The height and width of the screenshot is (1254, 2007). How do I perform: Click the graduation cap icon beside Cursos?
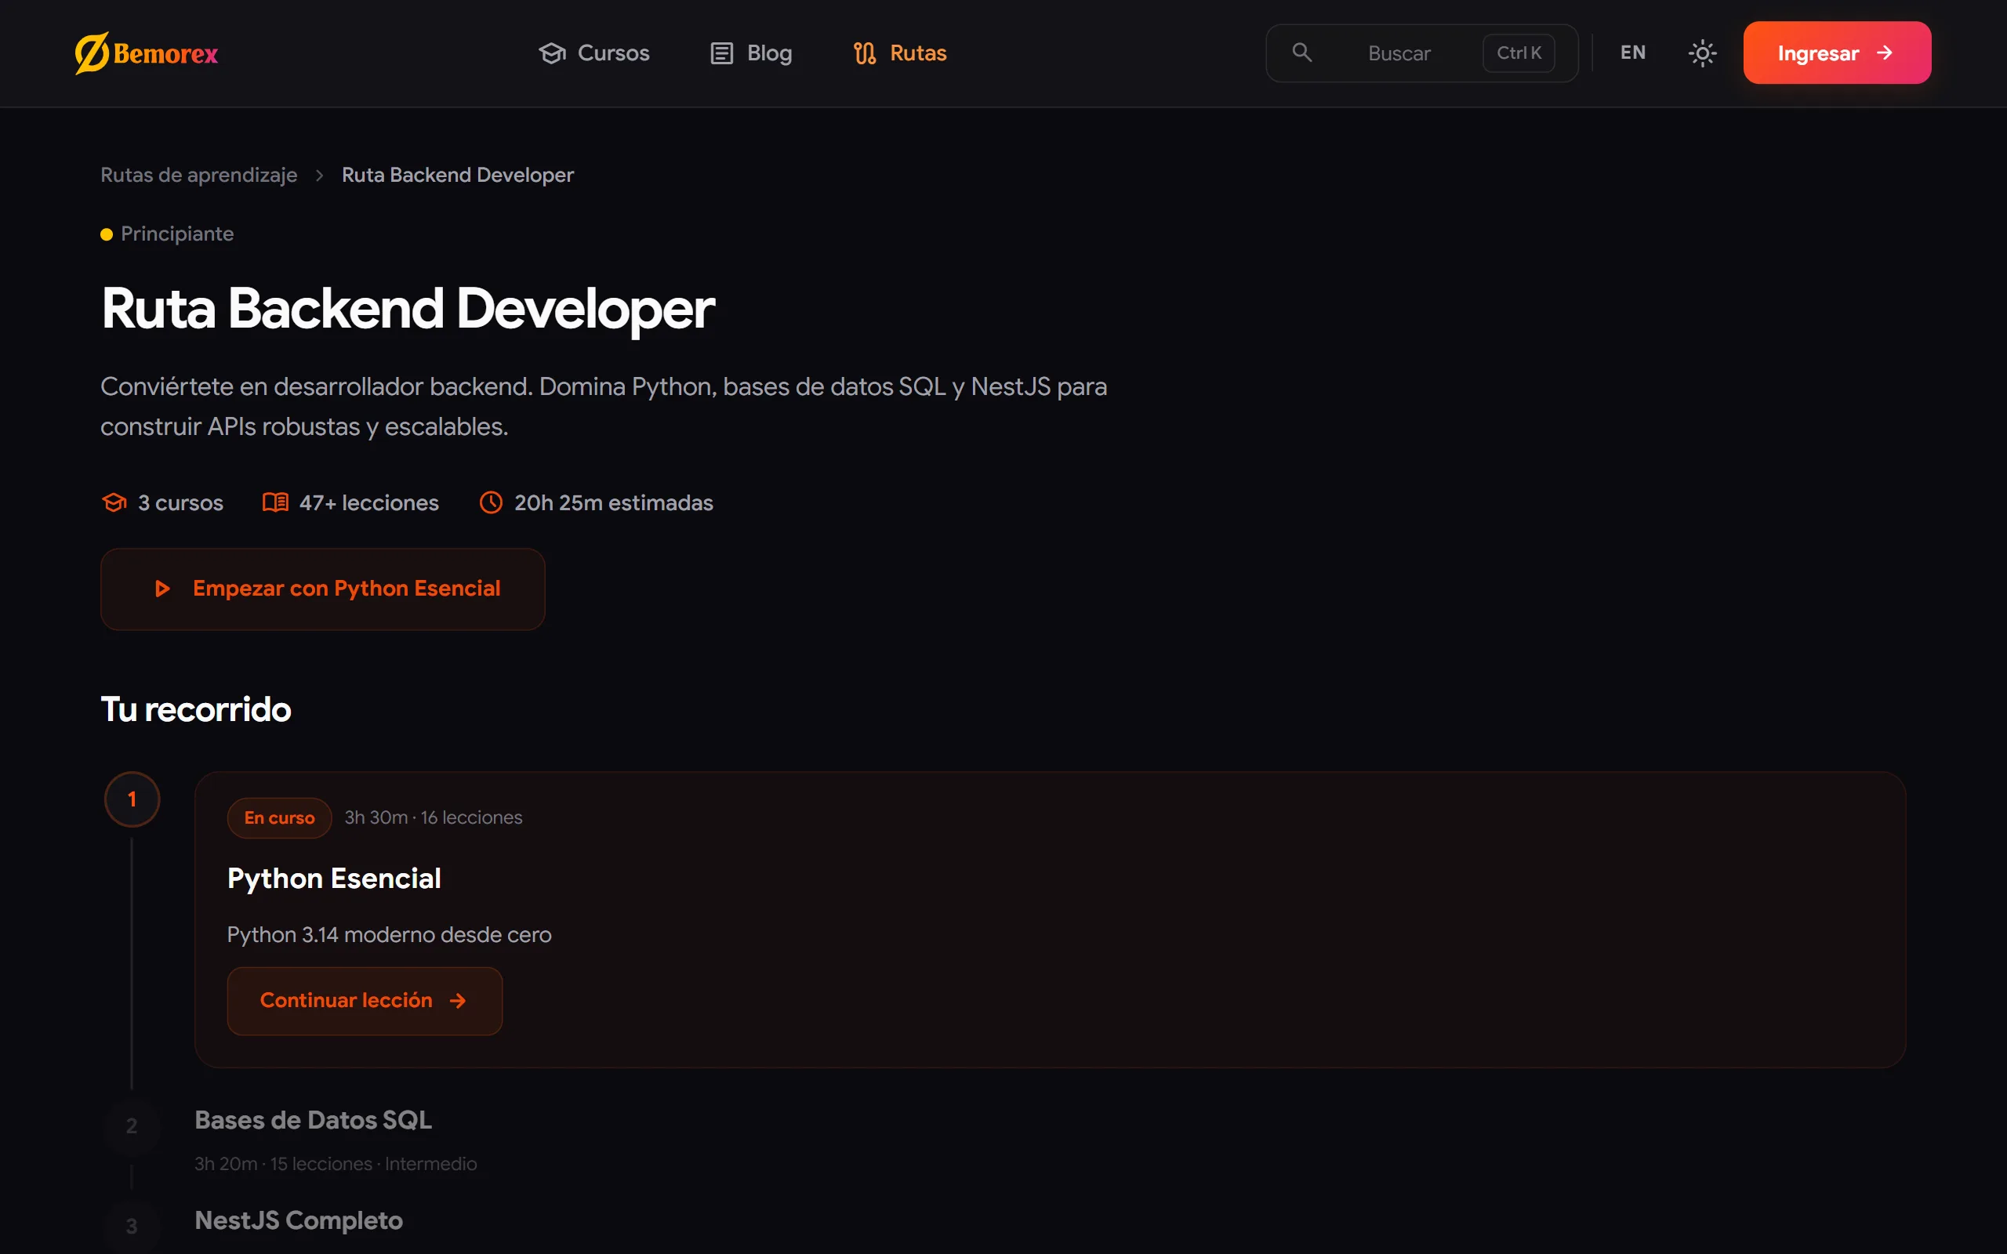point(553,53)
